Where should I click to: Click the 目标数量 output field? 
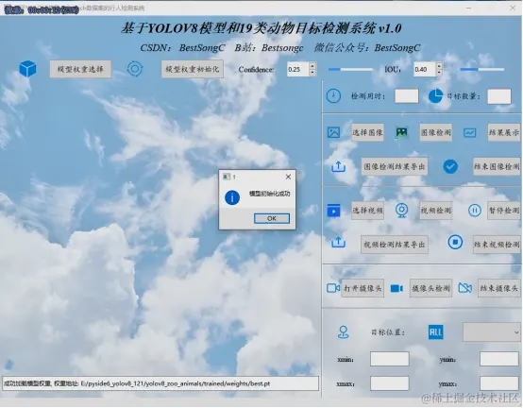(x=499, y=96)
